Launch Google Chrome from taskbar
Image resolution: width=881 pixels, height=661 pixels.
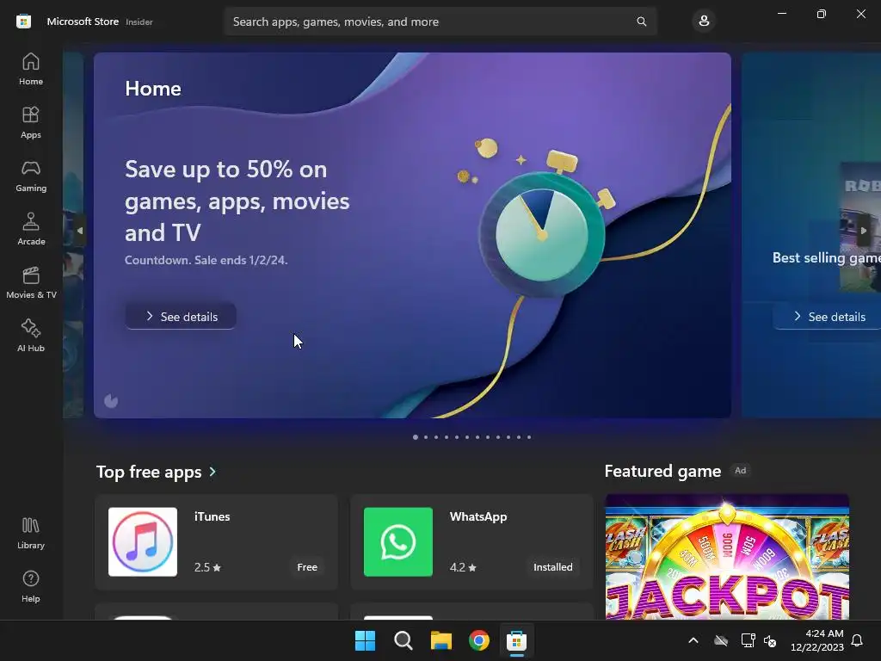coord(479,640)
